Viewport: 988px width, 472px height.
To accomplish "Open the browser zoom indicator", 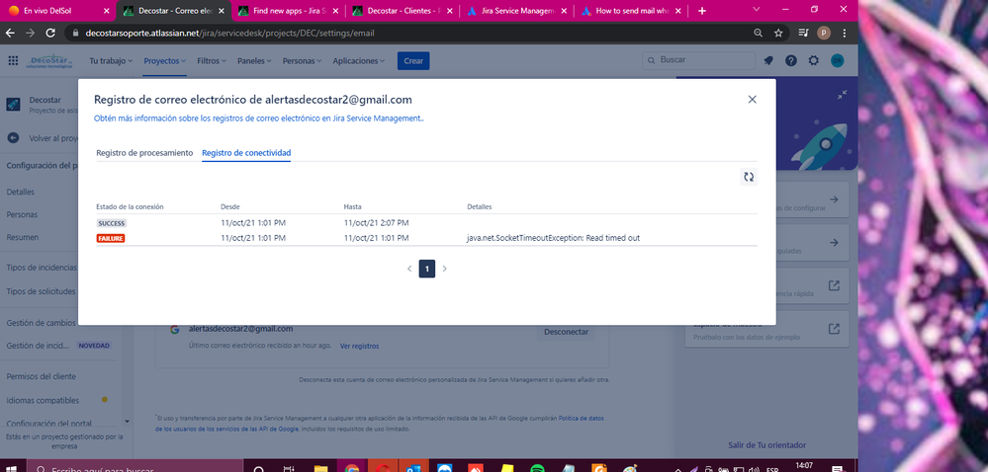I will pyautogui.click(x=758, y=33).
